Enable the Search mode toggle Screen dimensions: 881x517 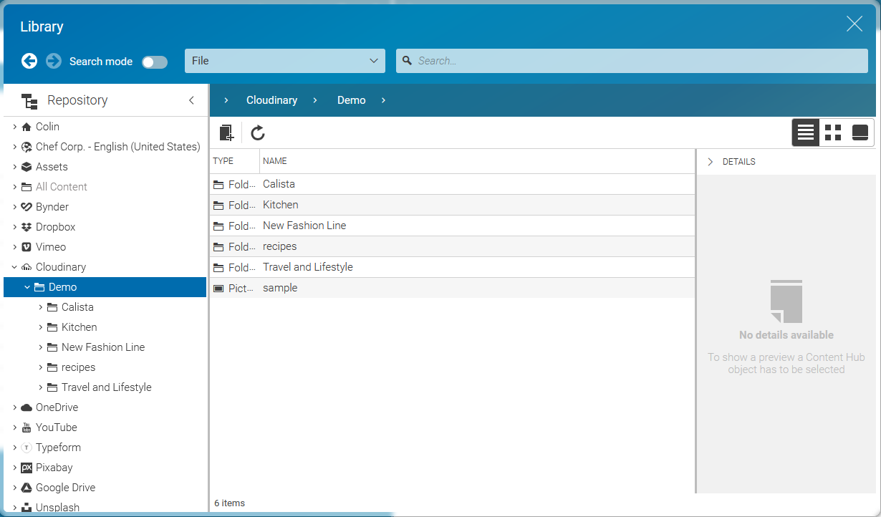pyautogui.click(x=154, y=62)
